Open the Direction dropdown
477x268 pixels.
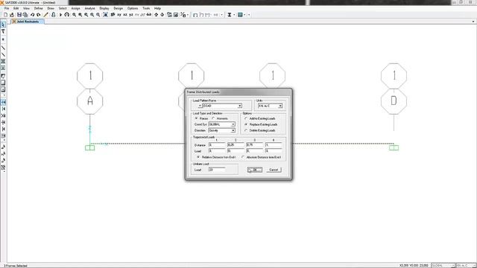click(233, 130)
